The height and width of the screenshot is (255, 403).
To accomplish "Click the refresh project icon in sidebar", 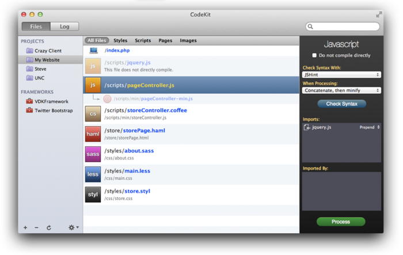I will (49, 228).
